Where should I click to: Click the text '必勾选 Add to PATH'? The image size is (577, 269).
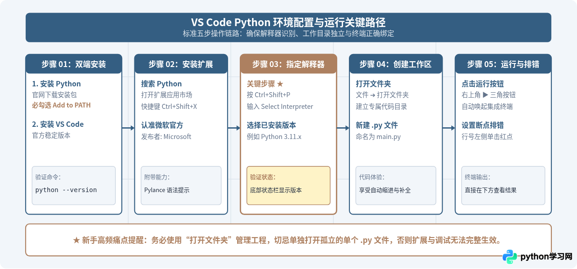61,105
